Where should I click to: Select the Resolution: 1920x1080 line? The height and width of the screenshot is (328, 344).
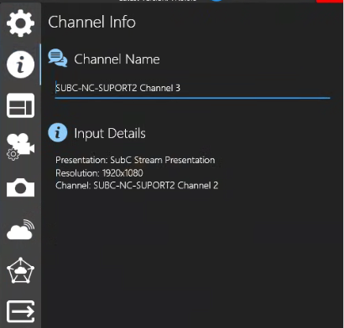point(99,173)
